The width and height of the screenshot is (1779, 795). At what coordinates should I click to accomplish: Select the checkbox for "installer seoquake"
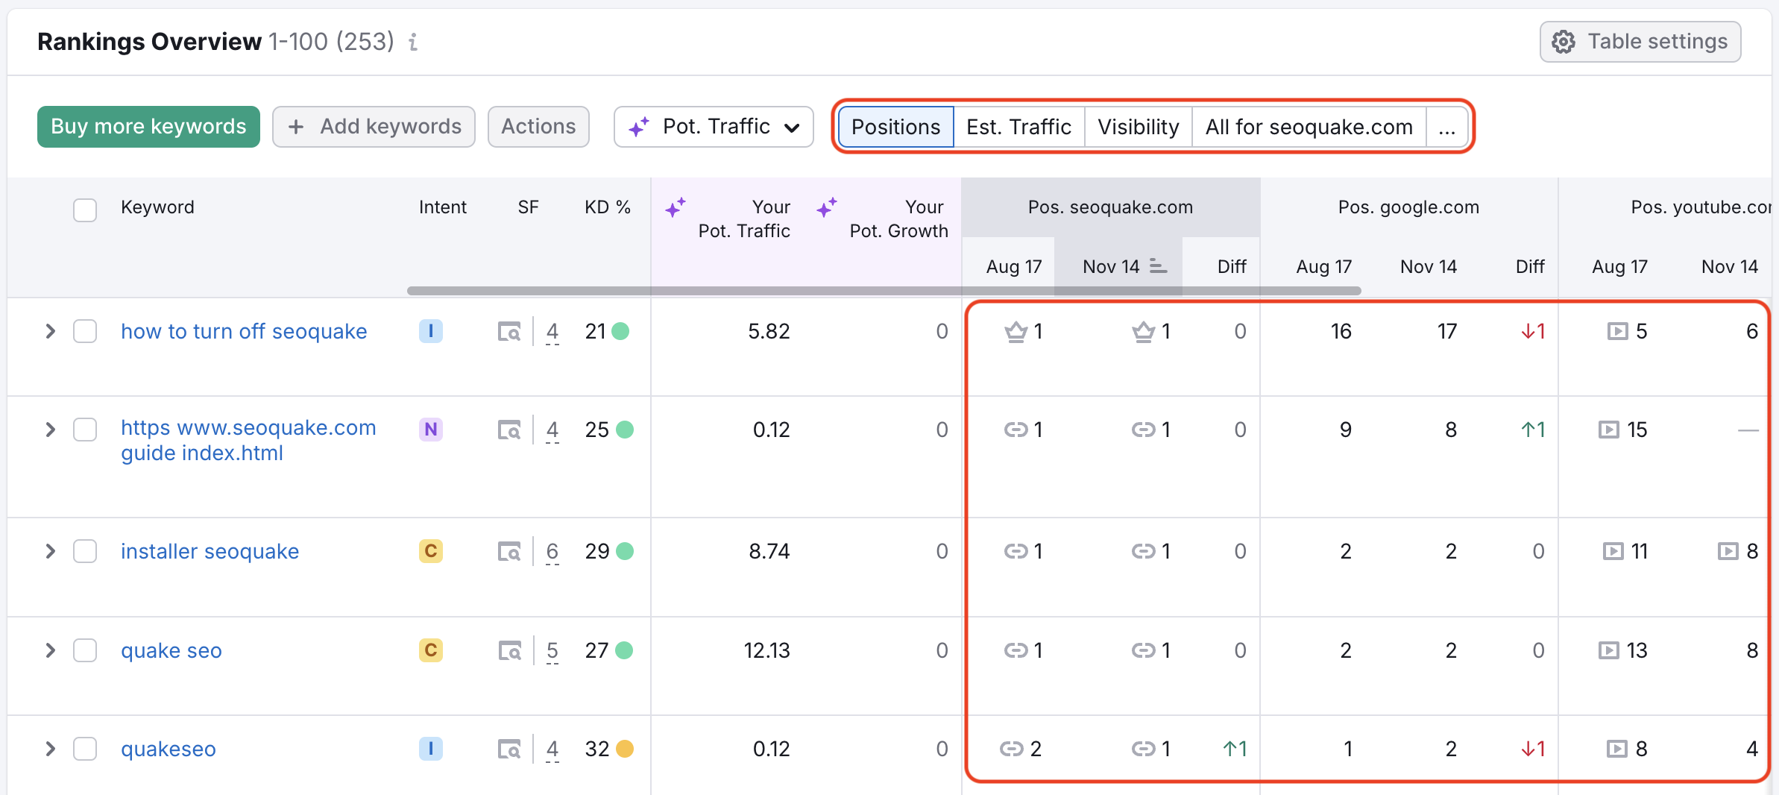tap(85, 551)
